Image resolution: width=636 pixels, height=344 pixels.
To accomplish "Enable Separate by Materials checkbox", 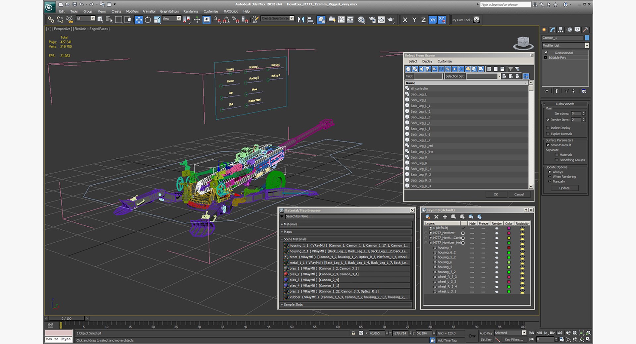I will coord(556,155).
